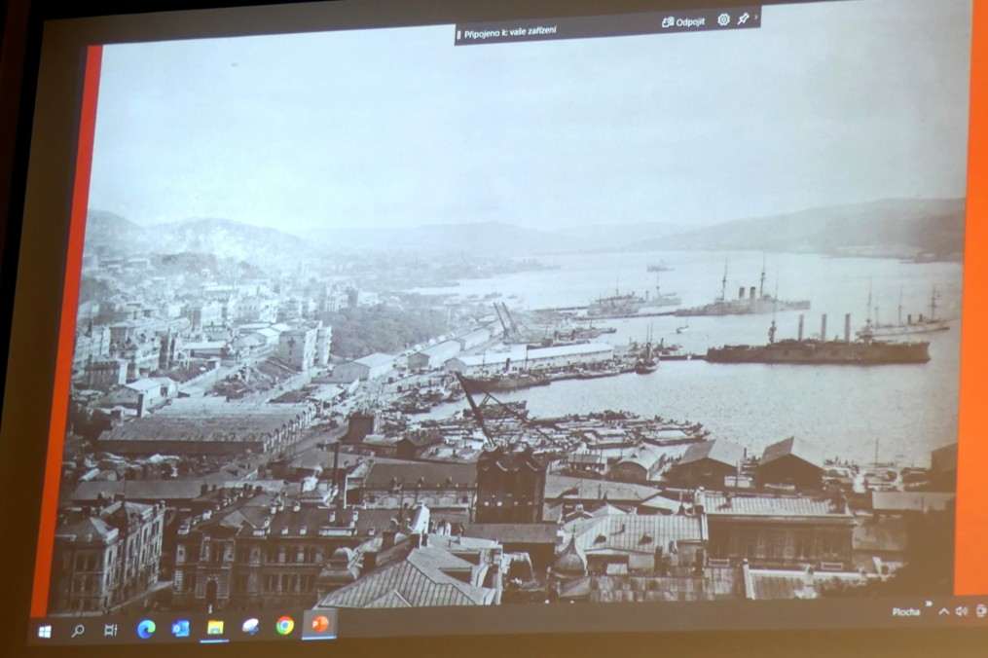The height and width of the screenshot is (658, 988).
Task: Switch to PowerPoint on the taskbar
Action: pos(319,624)
